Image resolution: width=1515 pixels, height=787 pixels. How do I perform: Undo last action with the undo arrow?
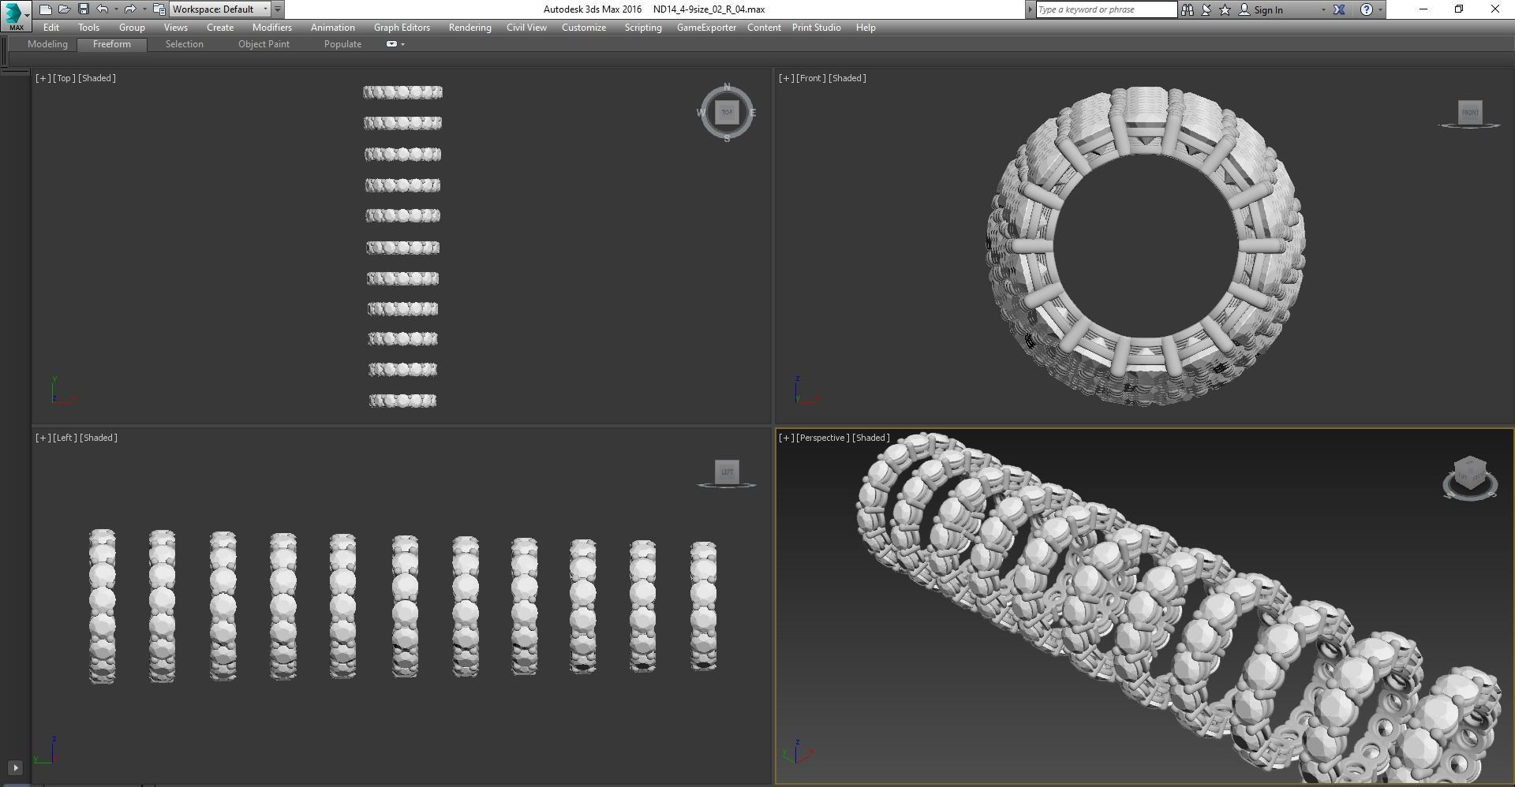point(103,9)
